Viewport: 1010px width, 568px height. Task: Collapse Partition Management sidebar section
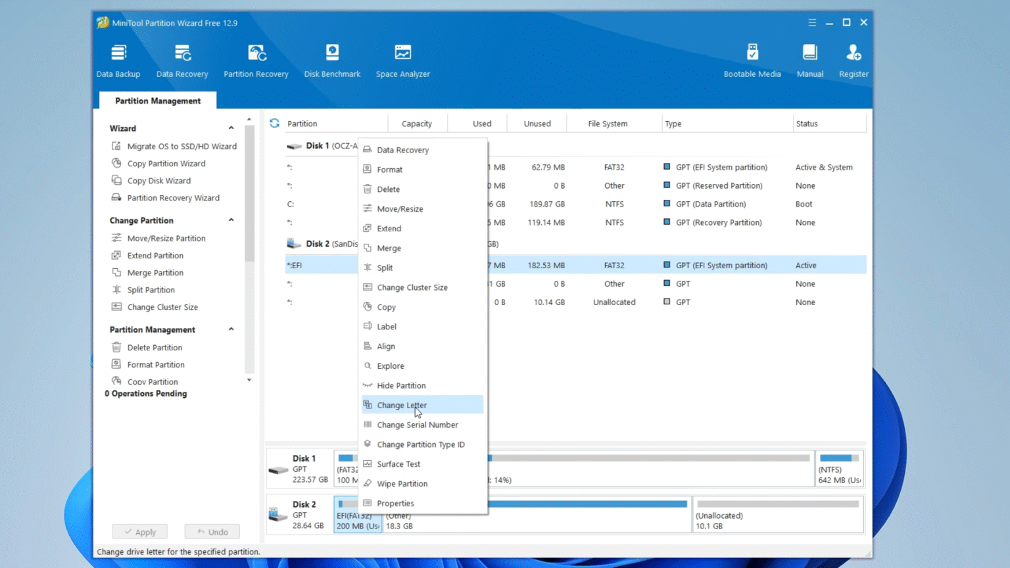pyautogui.click(x=231, y=329)
